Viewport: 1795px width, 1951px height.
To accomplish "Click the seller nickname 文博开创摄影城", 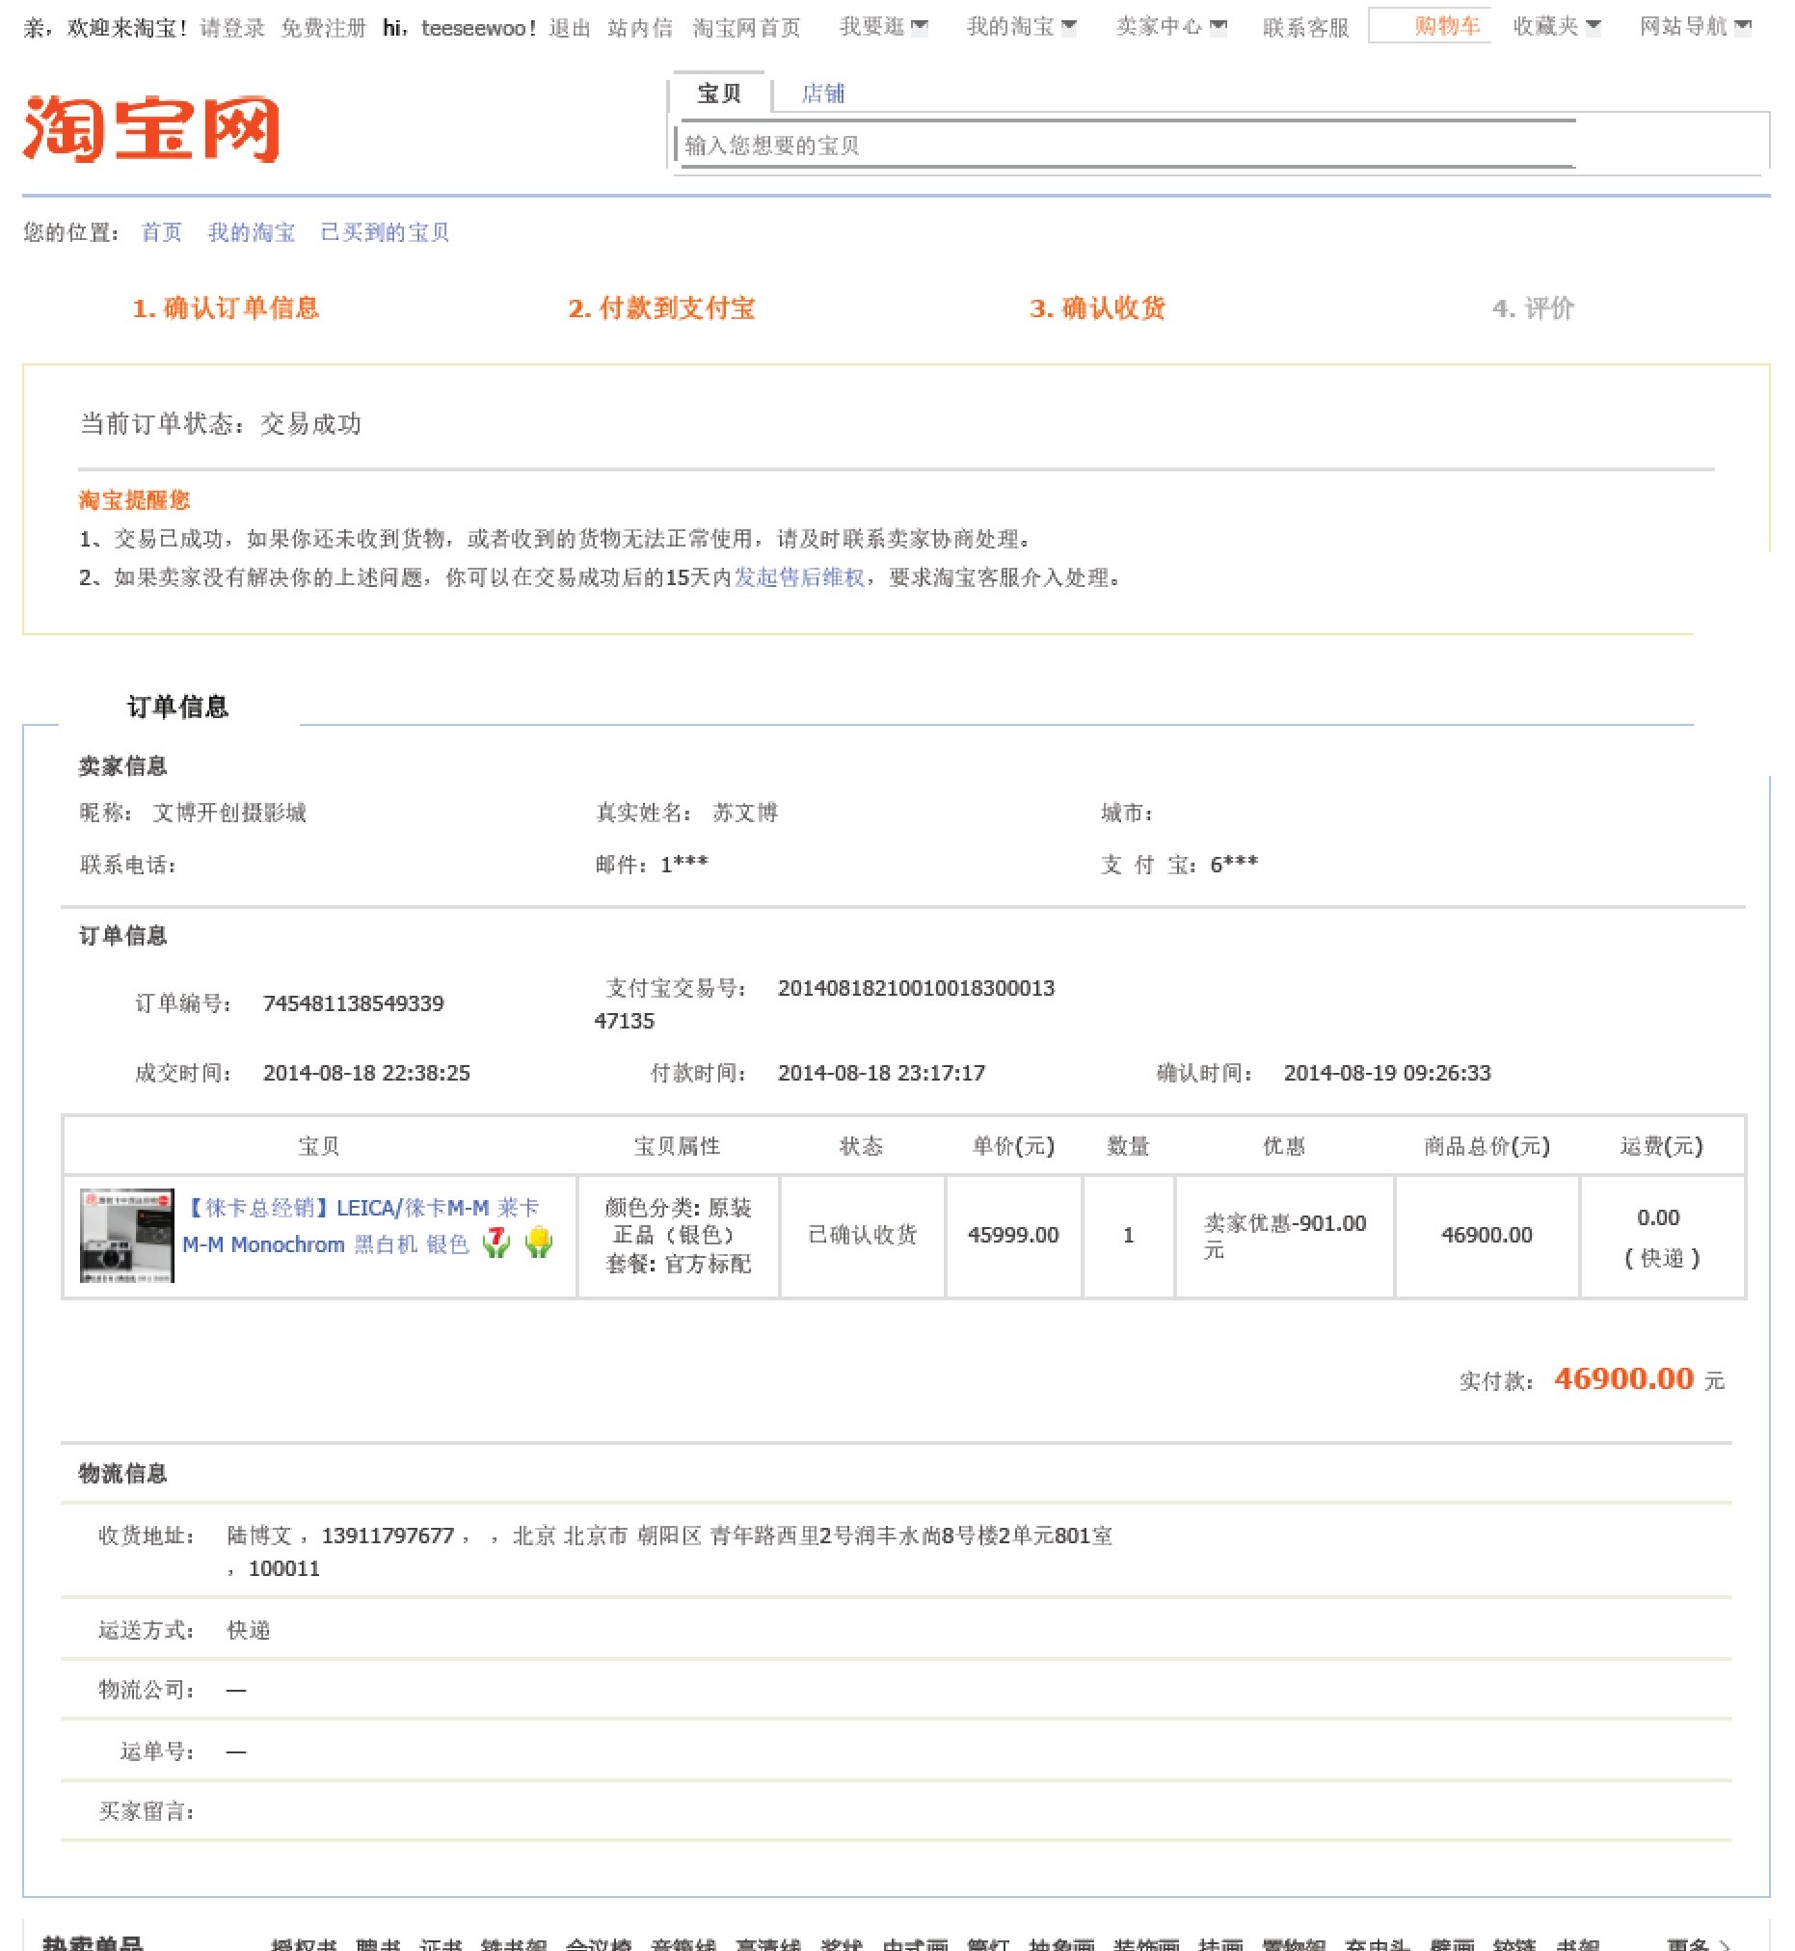I will (229, 813).
